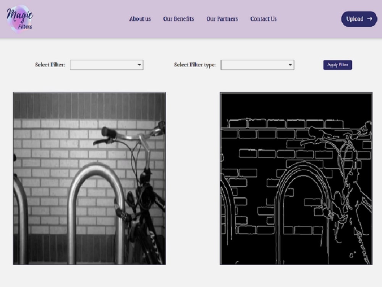Click the Upload button
Image resolution: width=382 pixels, height=287 pixels.
[x=359, y=19]
